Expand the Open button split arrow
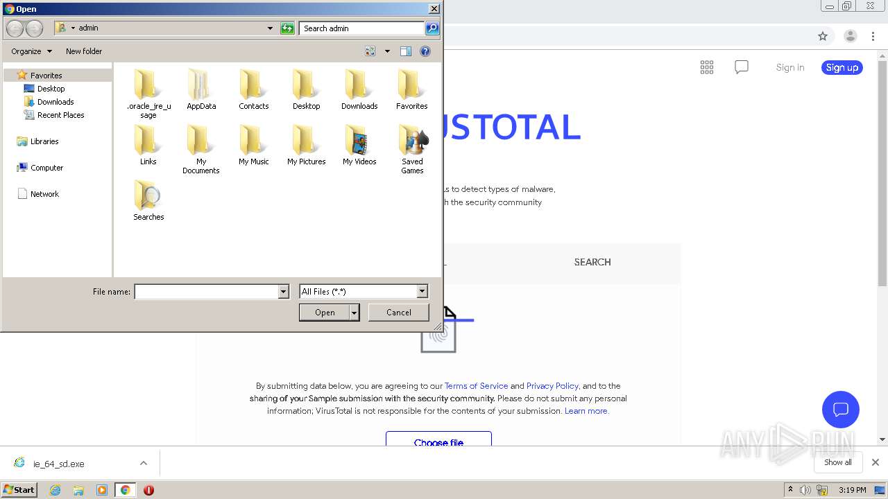This screenshot has height=499, width=888. click(355, 313)
